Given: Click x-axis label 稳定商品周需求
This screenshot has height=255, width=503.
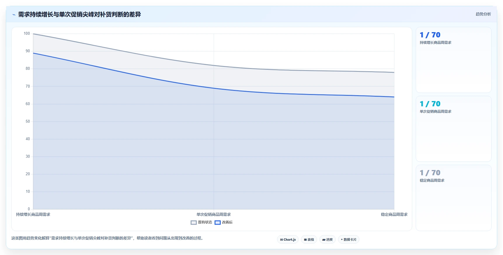Looking at the screenshot, I should (394, 214).
